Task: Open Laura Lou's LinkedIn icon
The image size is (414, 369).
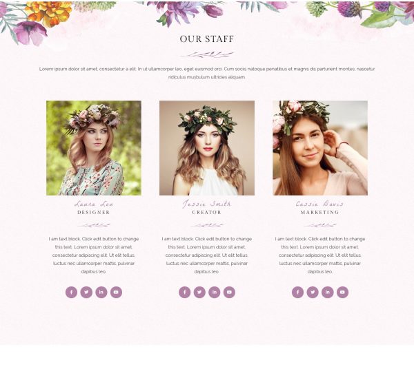Action: pos(101,292)
